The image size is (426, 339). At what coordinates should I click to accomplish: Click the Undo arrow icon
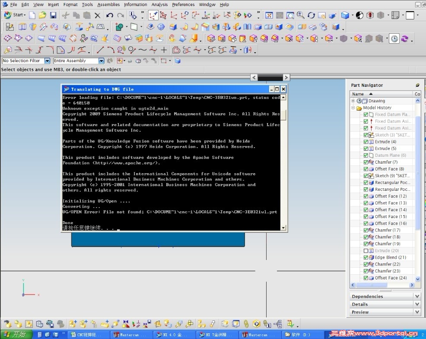[x=110, y=16]
